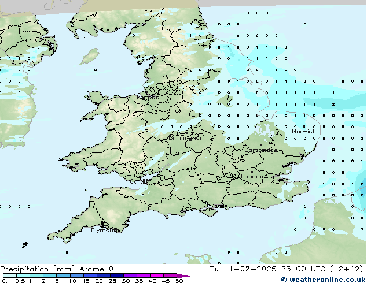Select the 10–15 mm legend swatch
The image size is (367, 283).
tap(76, 275)
